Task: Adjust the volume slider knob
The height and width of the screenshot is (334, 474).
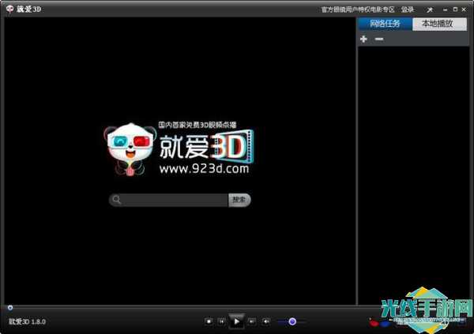Action: [x=292, y=321]
